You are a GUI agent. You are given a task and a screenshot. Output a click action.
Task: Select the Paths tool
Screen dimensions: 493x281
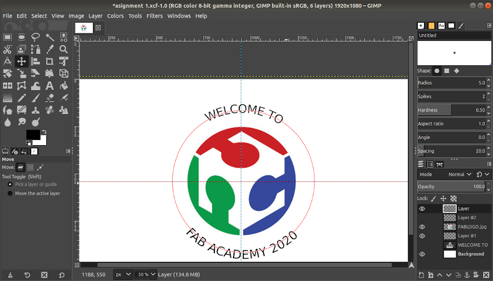coord(35,49)
